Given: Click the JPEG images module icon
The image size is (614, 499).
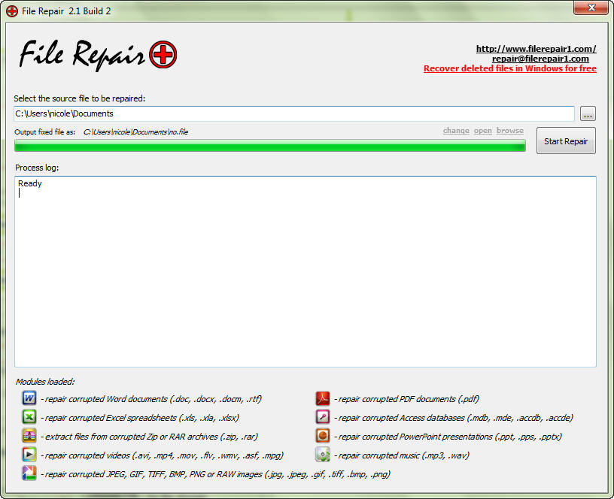Looking at the screenshot, I should pyautogui.click(x=29, y=473).
